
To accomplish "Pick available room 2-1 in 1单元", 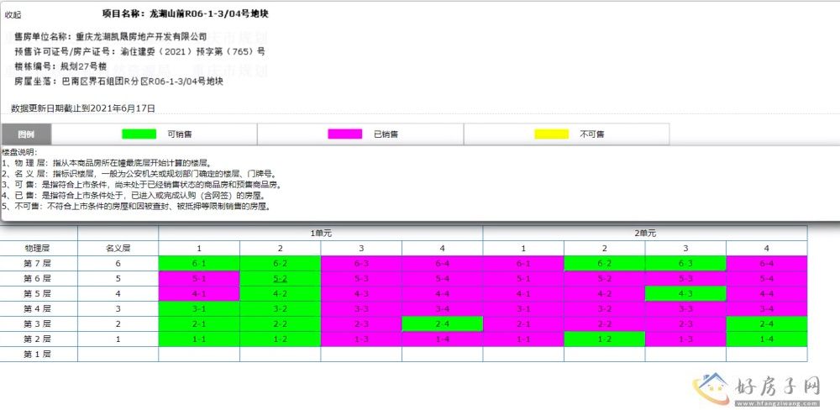I will tap(199, 323).
